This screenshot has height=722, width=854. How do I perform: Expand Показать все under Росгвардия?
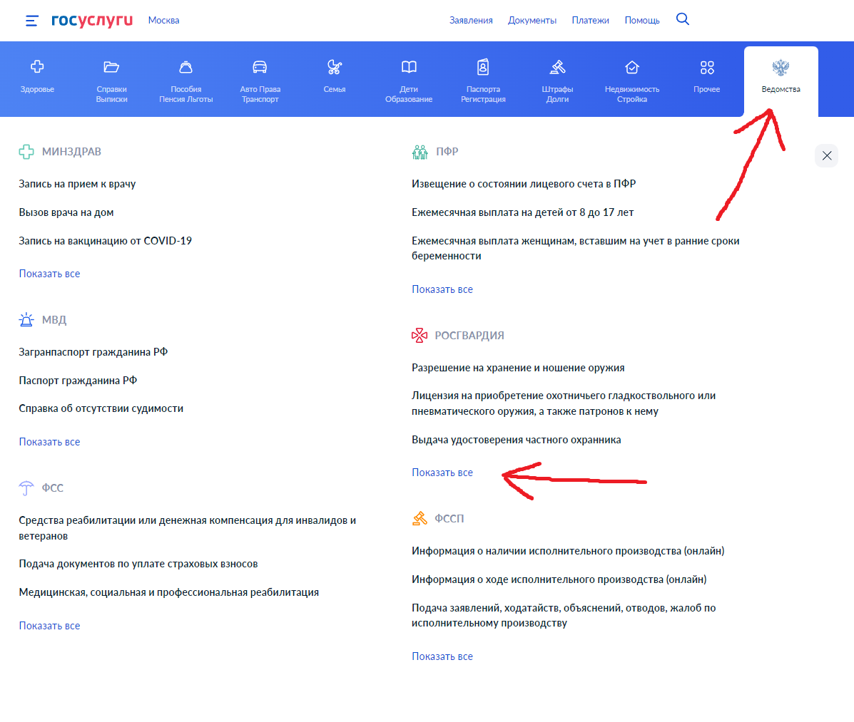[x=442, y=473]
